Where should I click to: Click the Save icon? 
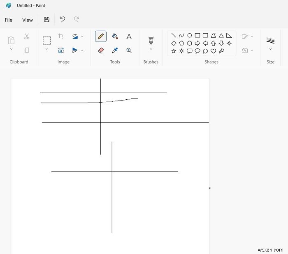coord(46,19)
